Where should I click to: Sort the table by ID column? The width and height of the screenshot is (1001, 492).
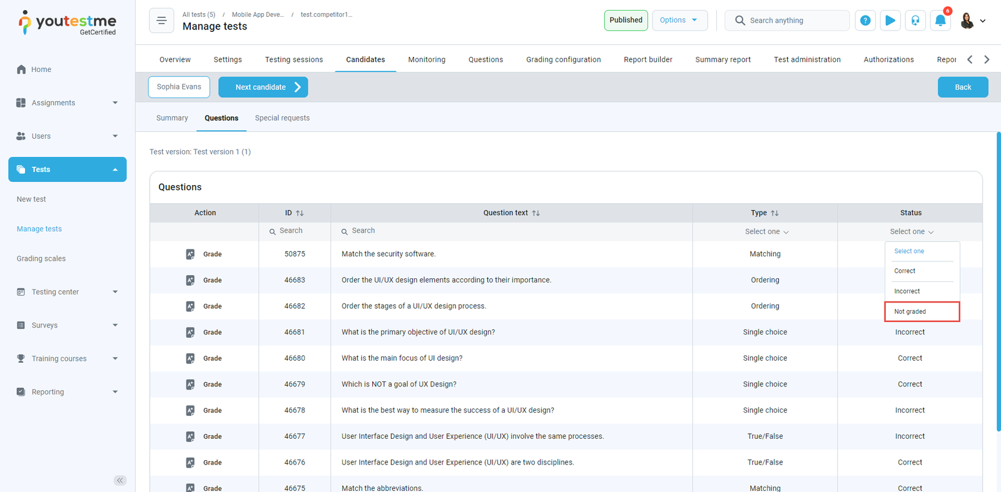click(300, 213)
